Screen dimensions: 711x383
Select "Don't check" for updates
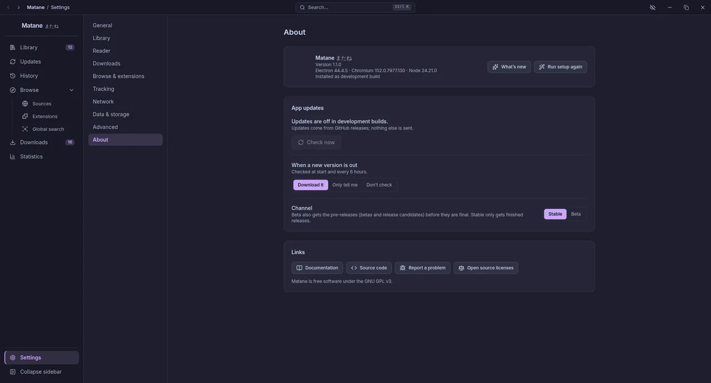379,185
